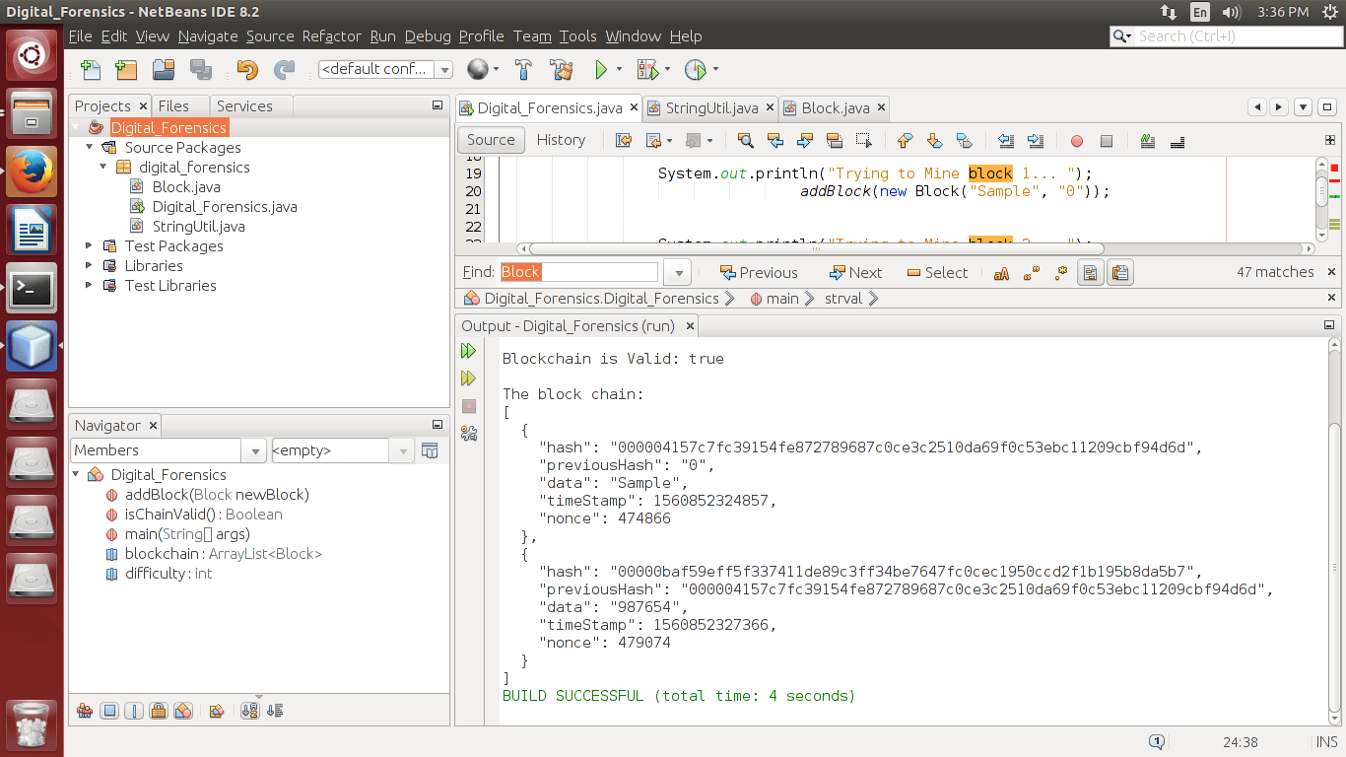Click the Next button in Find bar
The width and height of the screenshot is (1346, 757).
(x=855, y=273)
